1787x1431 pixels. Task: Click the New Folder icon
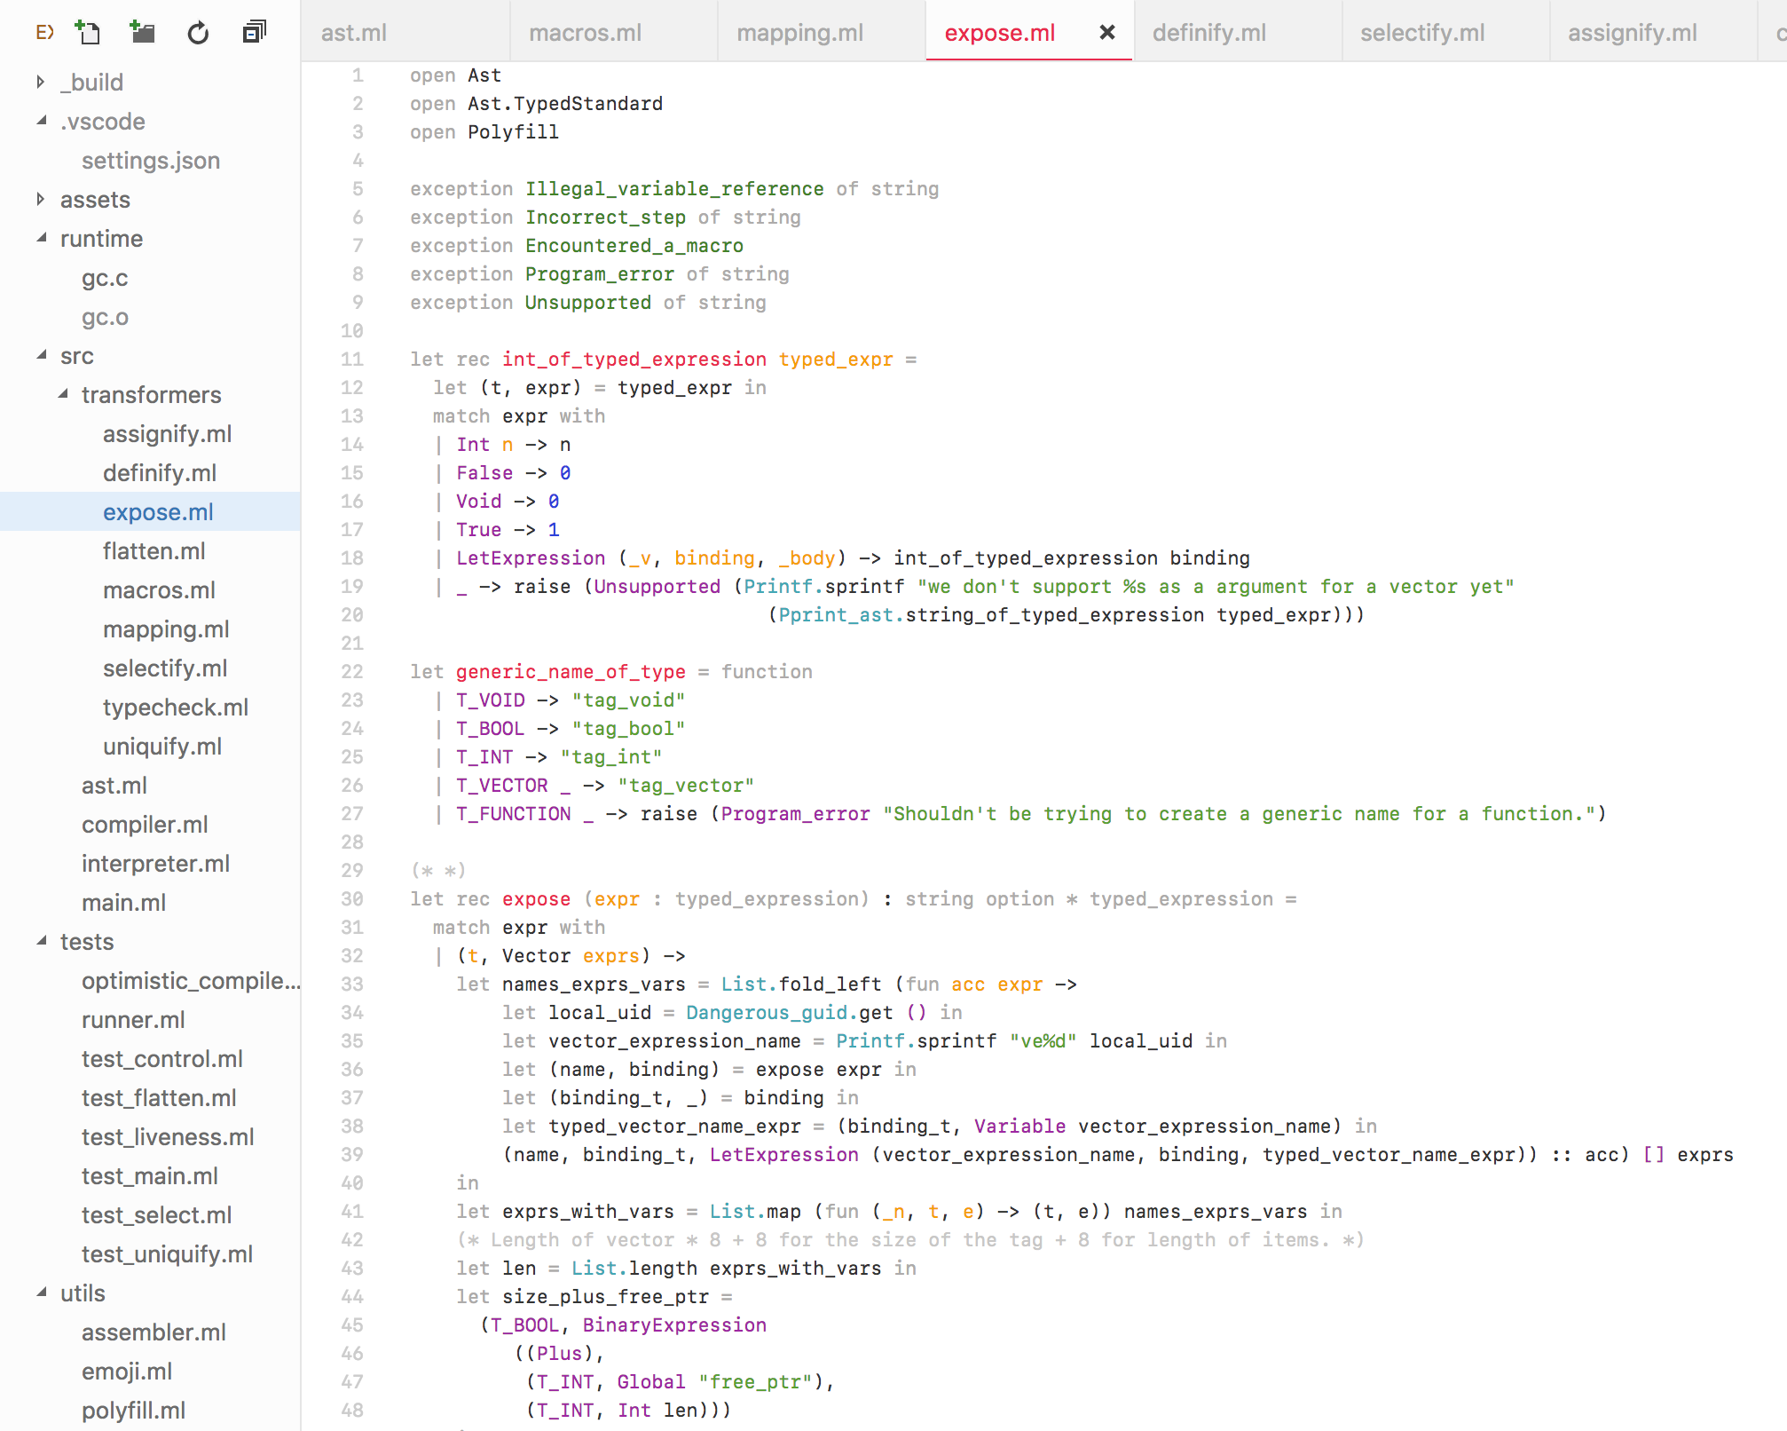coord(142,33)
